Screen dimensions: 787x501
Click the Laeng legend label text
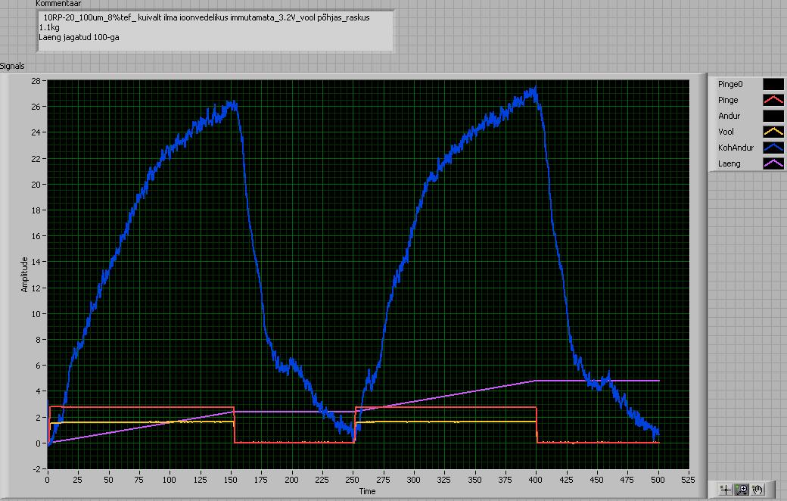729,163
